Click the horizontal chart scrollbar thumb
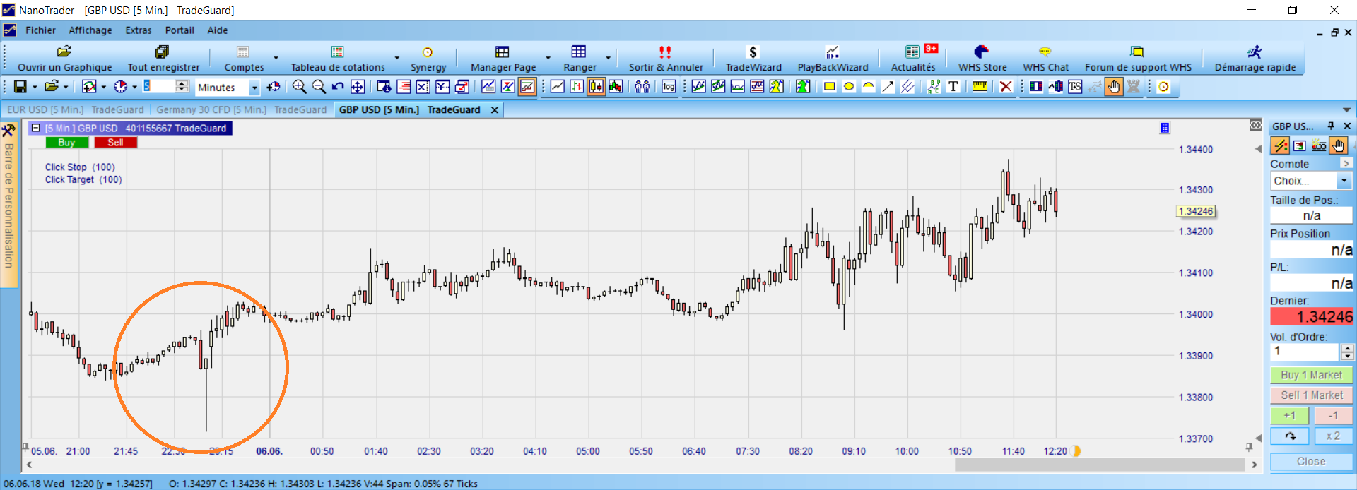1357x490 pixels. [1099, 465]
